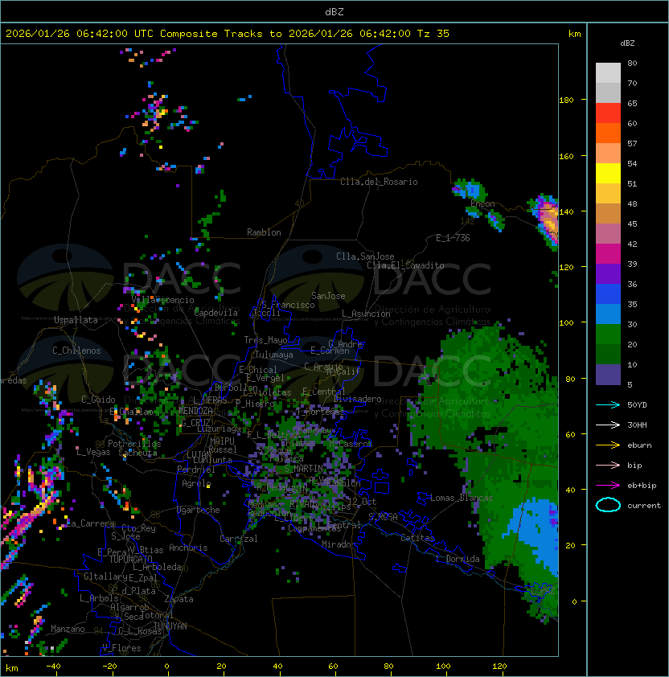The width and height of the screenshot is (669, 677).
Task: Click the 'eburn' legend label
Action: tap(639, 445)
